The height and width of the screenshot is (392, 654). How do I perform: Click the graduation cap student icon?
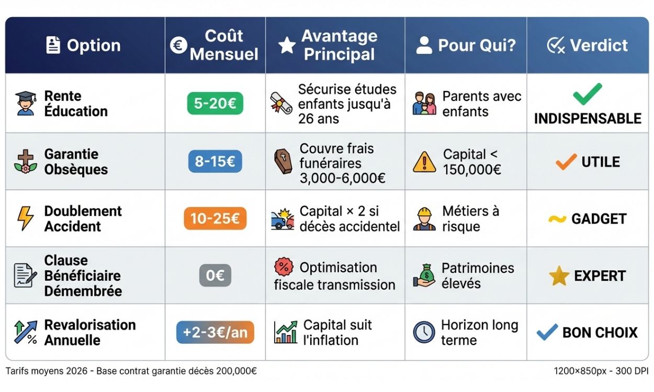click(25, 103)
